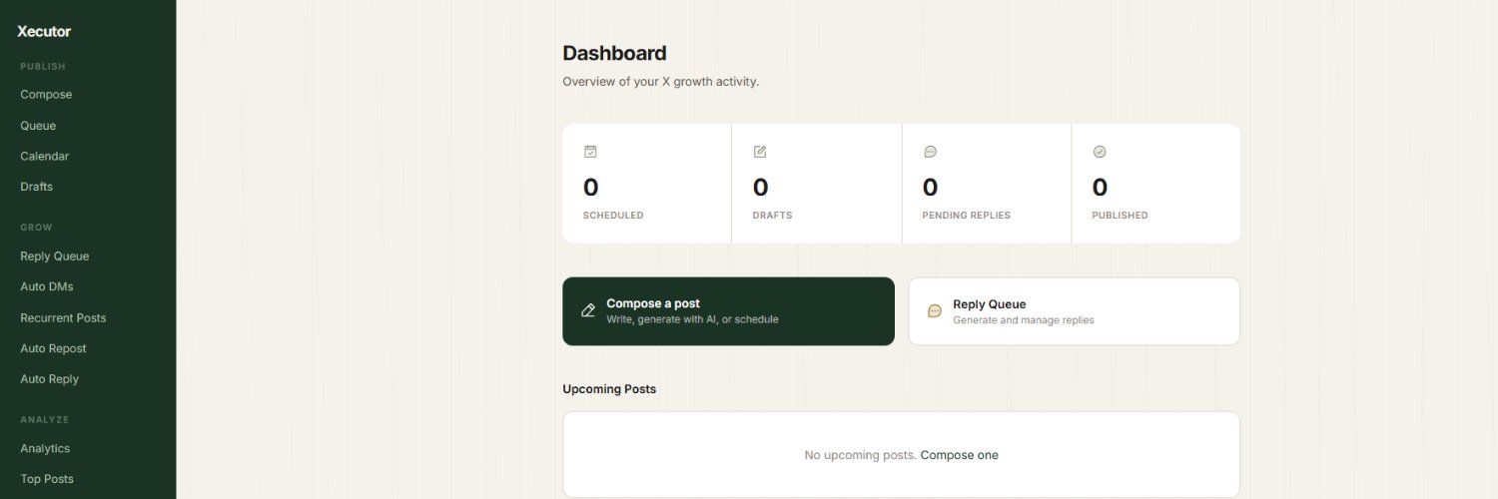This screenshot has width=1498, height=499.
Task: Select Auto Repost in sidebar
Action: pyautogui.click(x=53, y=348)
